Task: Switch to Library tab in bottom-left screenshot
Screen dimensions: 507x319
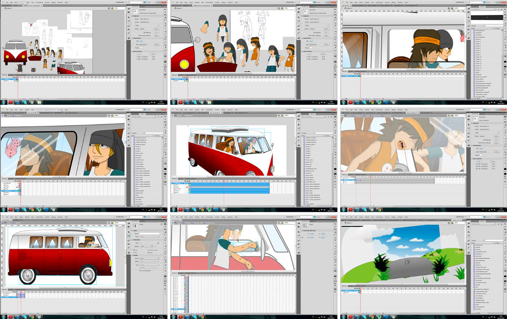Action: [143, 221]
